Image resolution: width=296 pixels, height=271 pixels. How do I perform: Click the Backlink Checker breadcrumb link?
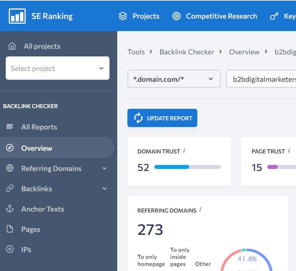click(x=187, y=52)
